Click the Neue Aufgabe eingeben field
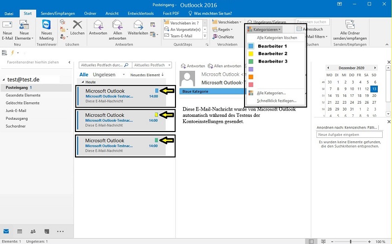The width and height of the screenshot is (392, 244). pyautogui.click(x=349, y=134)
